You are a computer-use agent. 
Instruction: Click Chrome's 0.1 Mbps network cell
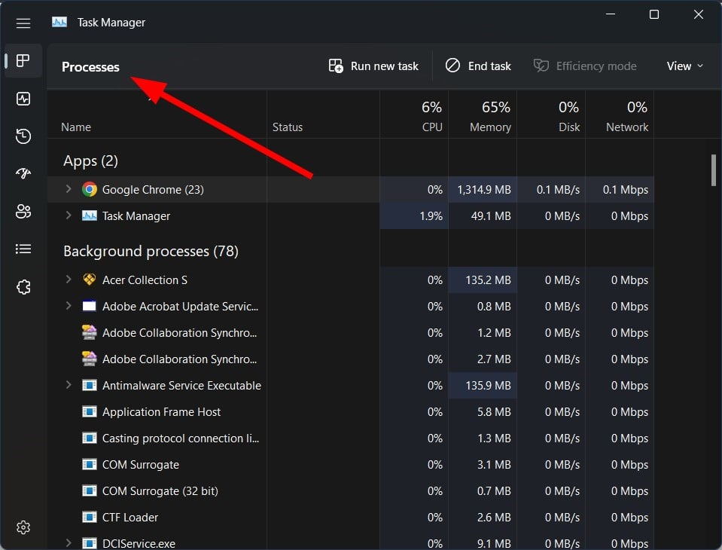(620, 189)
